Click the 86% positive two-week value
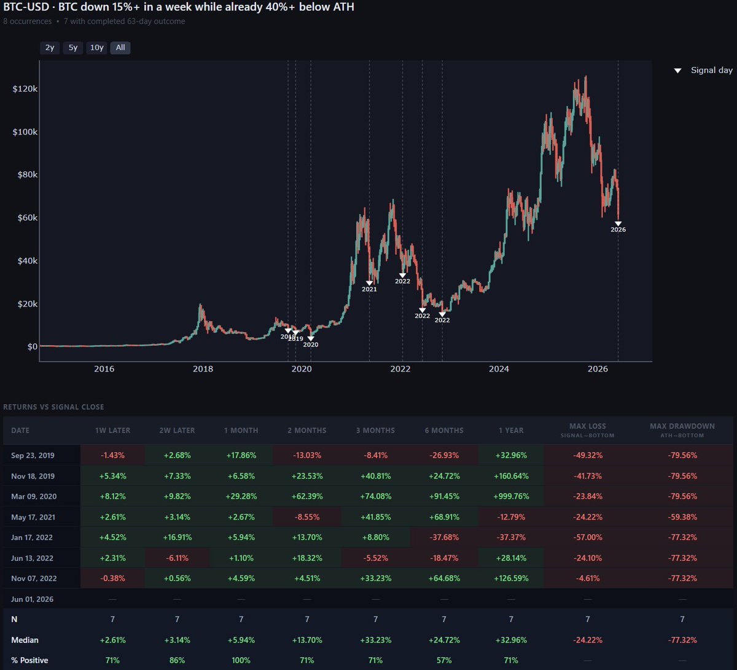This screenshot has height=670, width=737. pyautogui.click(x=176, y=660)
